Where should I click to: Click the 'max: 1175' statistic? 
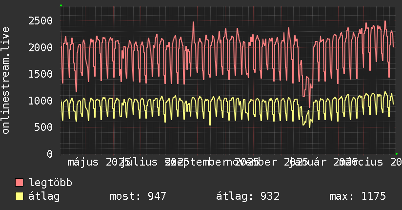[x=358, y=196]
